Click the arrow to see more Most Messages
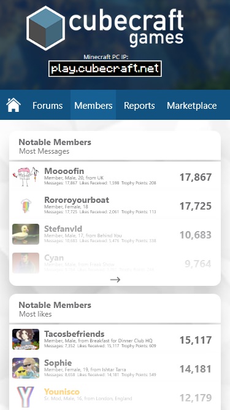230x410 pixels. 115,280
